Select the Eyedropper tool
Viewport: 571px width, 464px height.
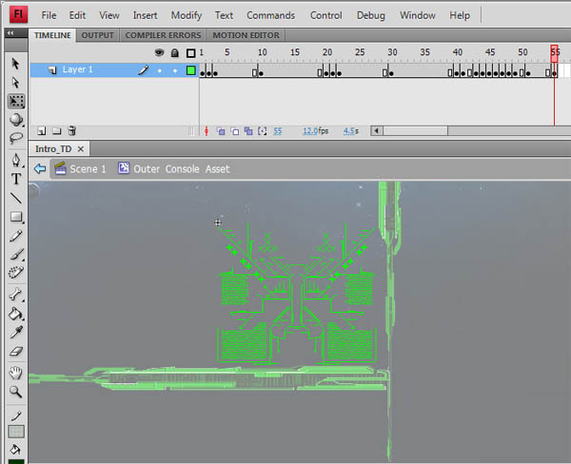point(16,332)
